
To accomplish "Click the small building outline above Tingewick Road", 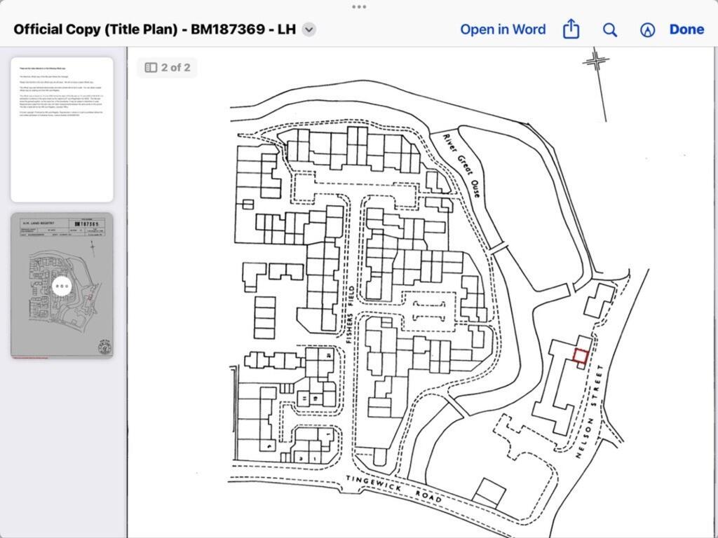I will coord(489,492).
